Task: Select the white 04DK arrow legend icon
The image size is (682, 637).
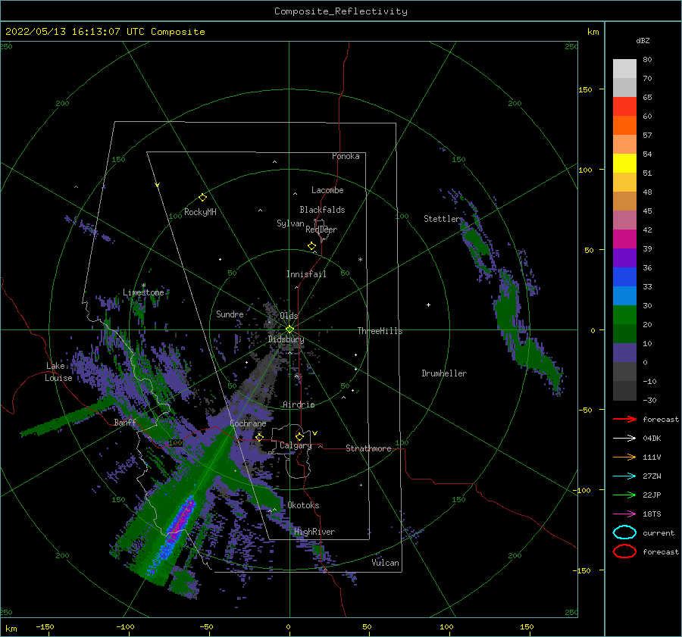Action: tap(624, 438)
